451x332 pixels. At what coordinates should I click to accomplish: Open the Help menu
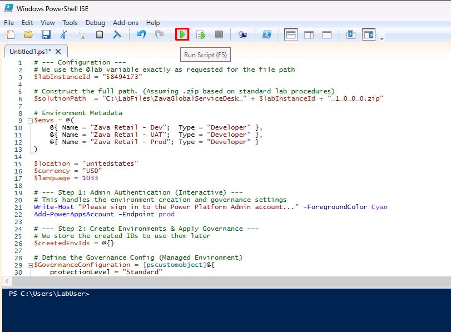(153, 23)
